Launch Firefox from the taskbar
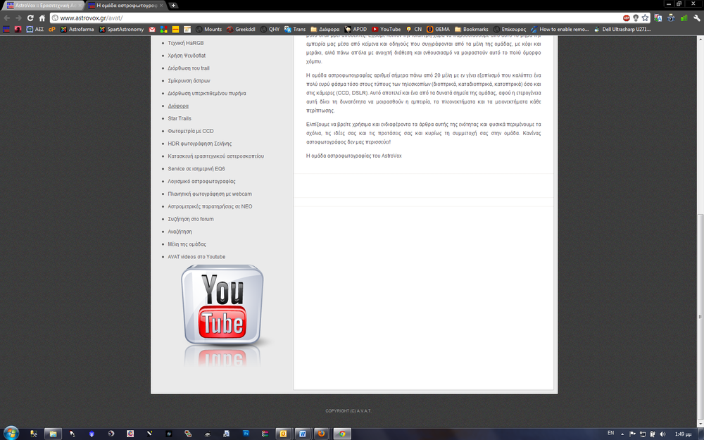 pos(323,433)
